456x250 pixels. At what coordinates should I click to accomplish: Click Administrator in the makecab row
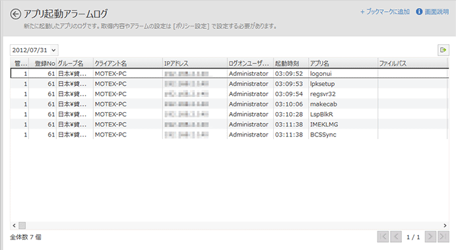(248, 104)
